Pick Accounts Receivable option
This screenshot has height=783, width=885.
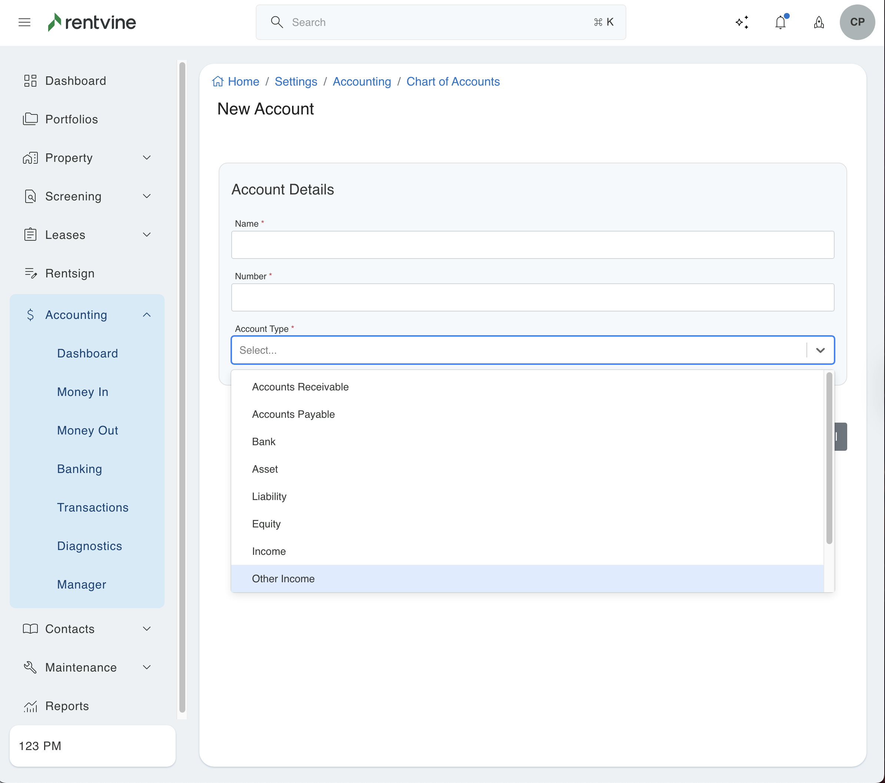coord(300,387)
